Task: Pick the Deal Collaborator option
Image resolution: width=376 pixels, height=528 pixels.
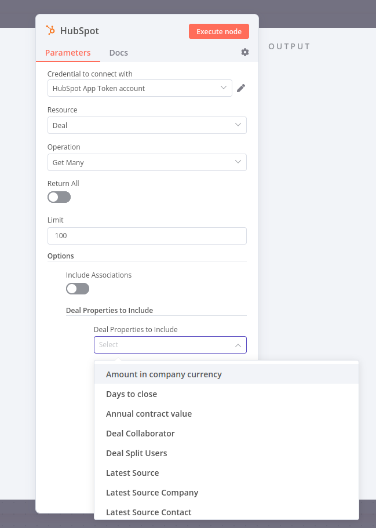Action: (140, 434)
